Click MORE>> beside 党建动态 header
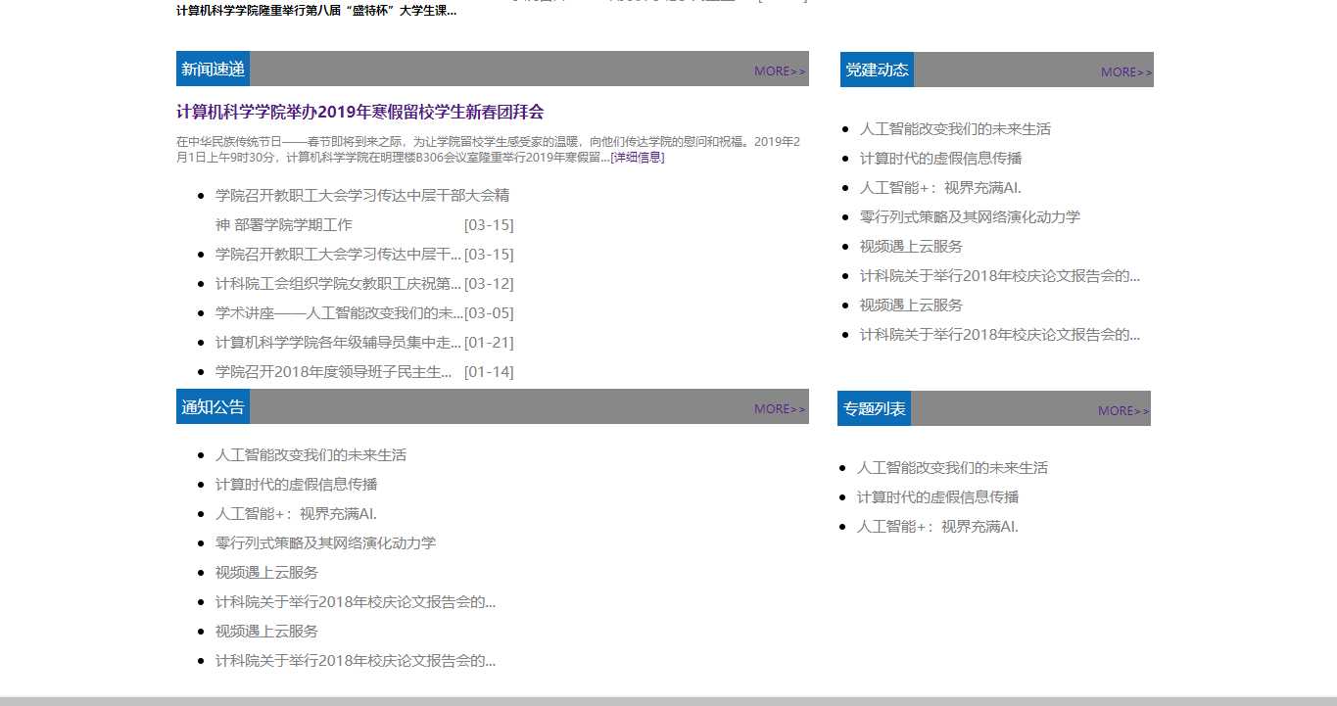The height and width of the screenshot is (706, 1337). pyautogui.click(x=1126, y=71)
